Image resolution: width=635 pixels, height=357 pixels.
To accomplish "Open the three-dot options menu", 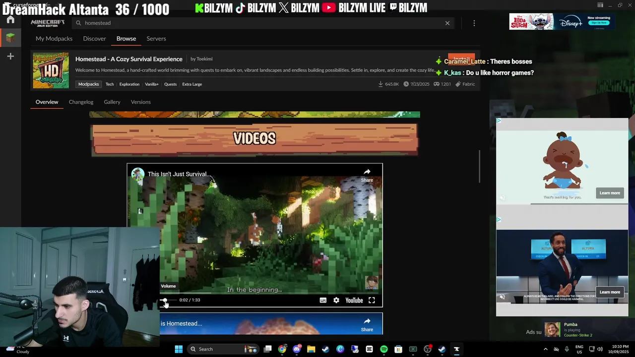I will coord(474,23).
